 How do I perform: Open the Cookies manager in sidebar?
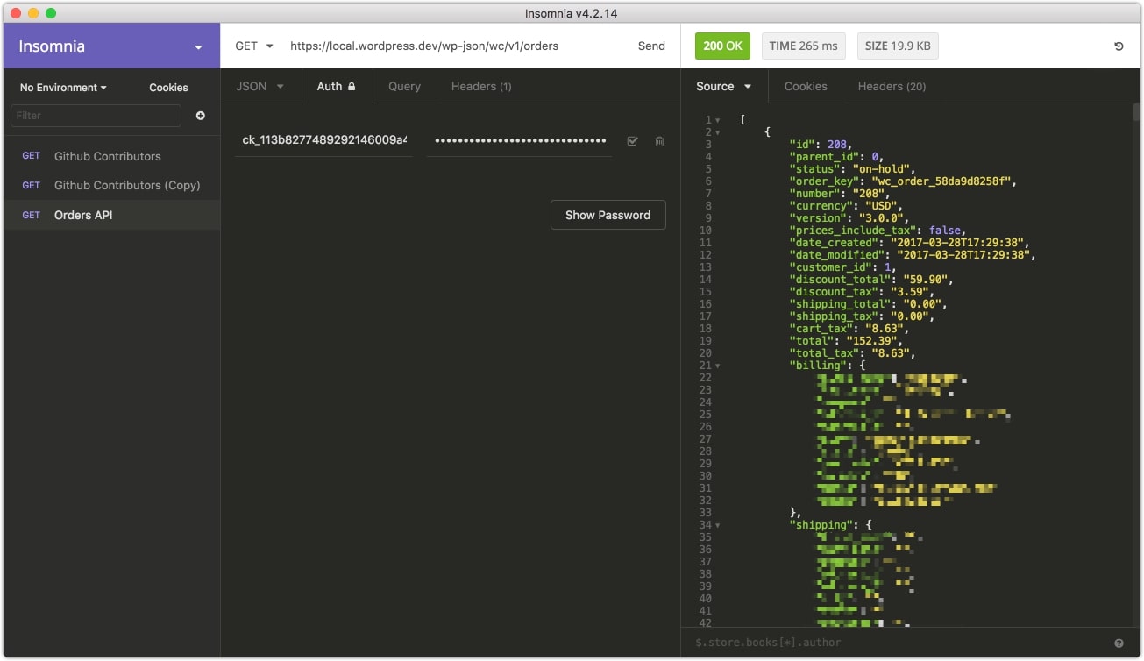pos(168,88)
